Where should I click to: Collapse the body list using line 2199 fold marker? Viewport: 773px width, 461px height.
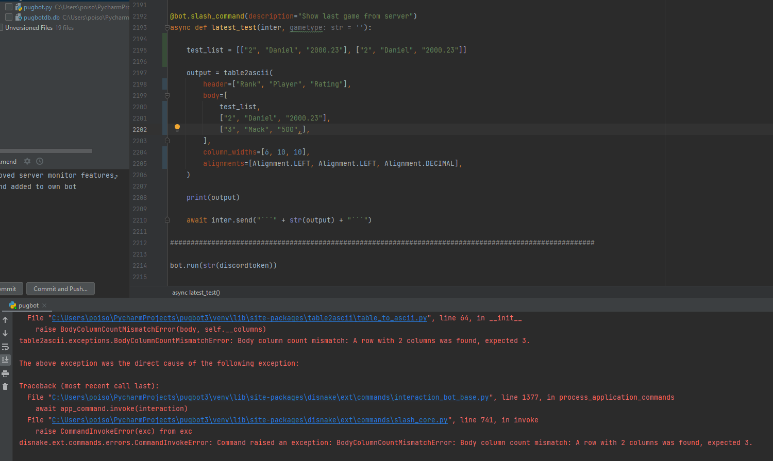167,96
